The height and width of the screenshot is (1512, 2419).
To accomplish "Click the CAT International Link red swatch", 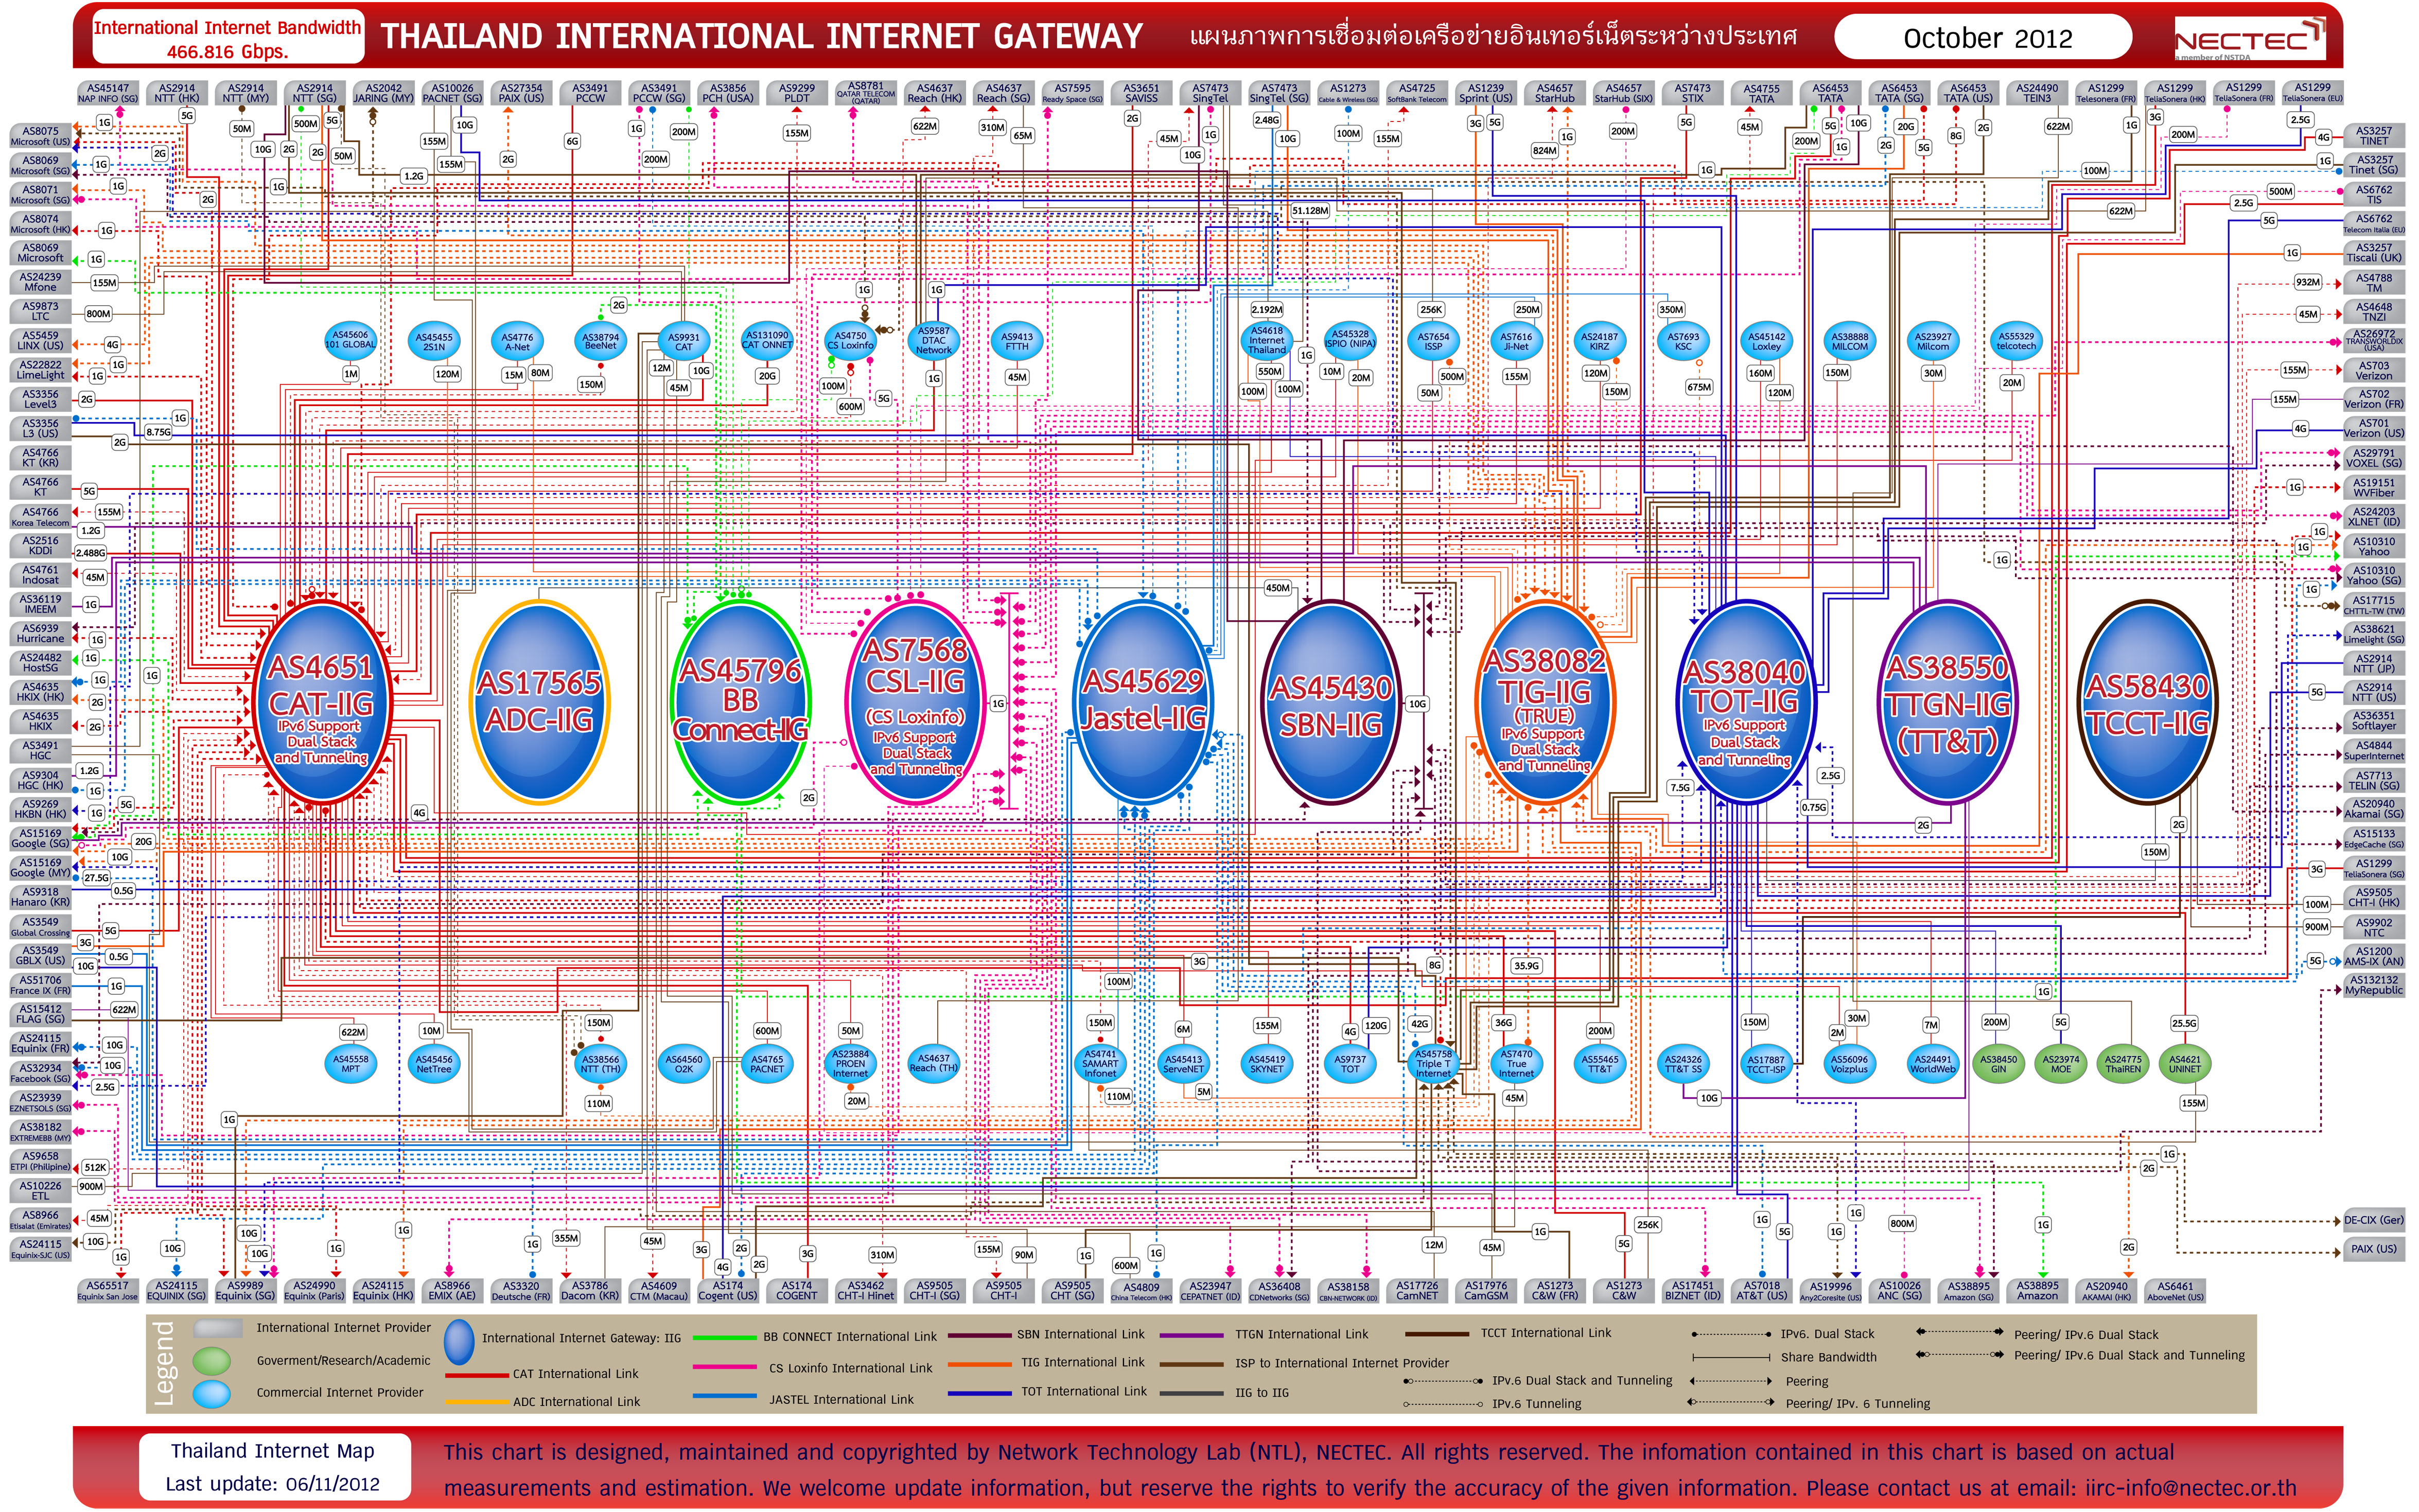I will pyautogui.click(x=476, y=1375).
